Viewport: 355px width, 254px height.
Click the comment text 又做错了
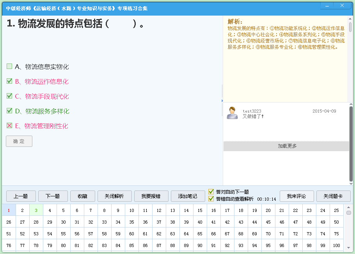point(253,116)
